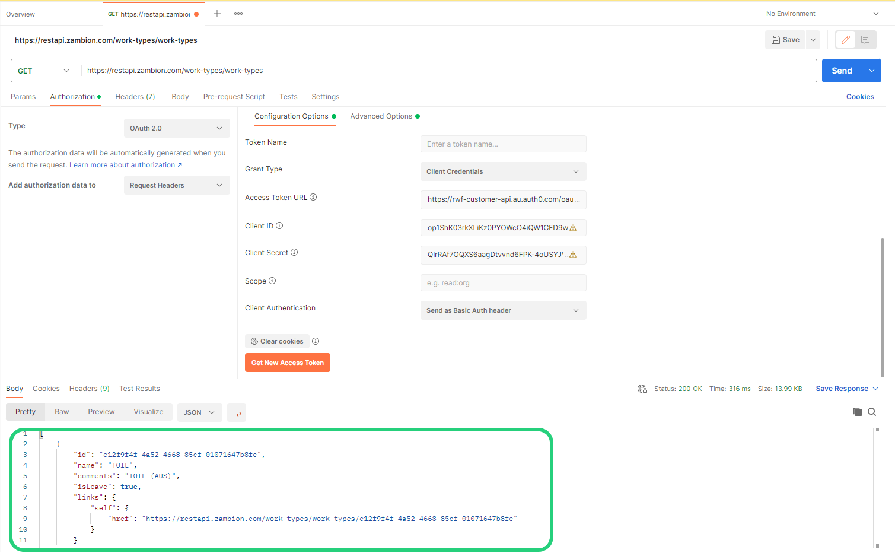Viewport: 895px width, 556px height.
Task: Open the response Cookies tab
Action: point(46,389)
